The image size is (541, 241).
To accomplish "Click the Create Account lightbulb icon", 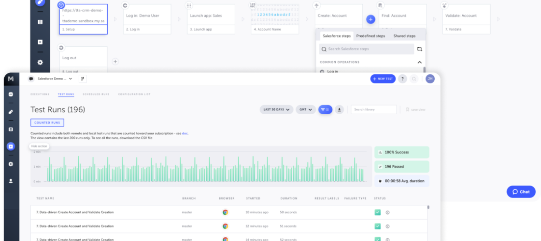I will click(x=316, y=5).
